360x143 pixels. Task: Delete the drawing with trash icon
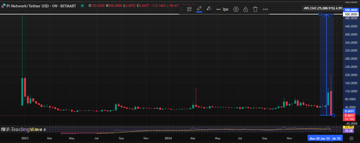tap(255, 9)
